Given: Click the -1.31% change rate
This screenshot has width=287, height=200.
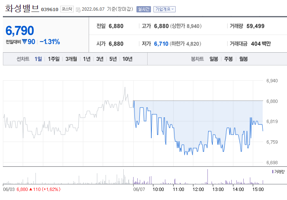Looking at the screenshot, I should coord(50,42).
